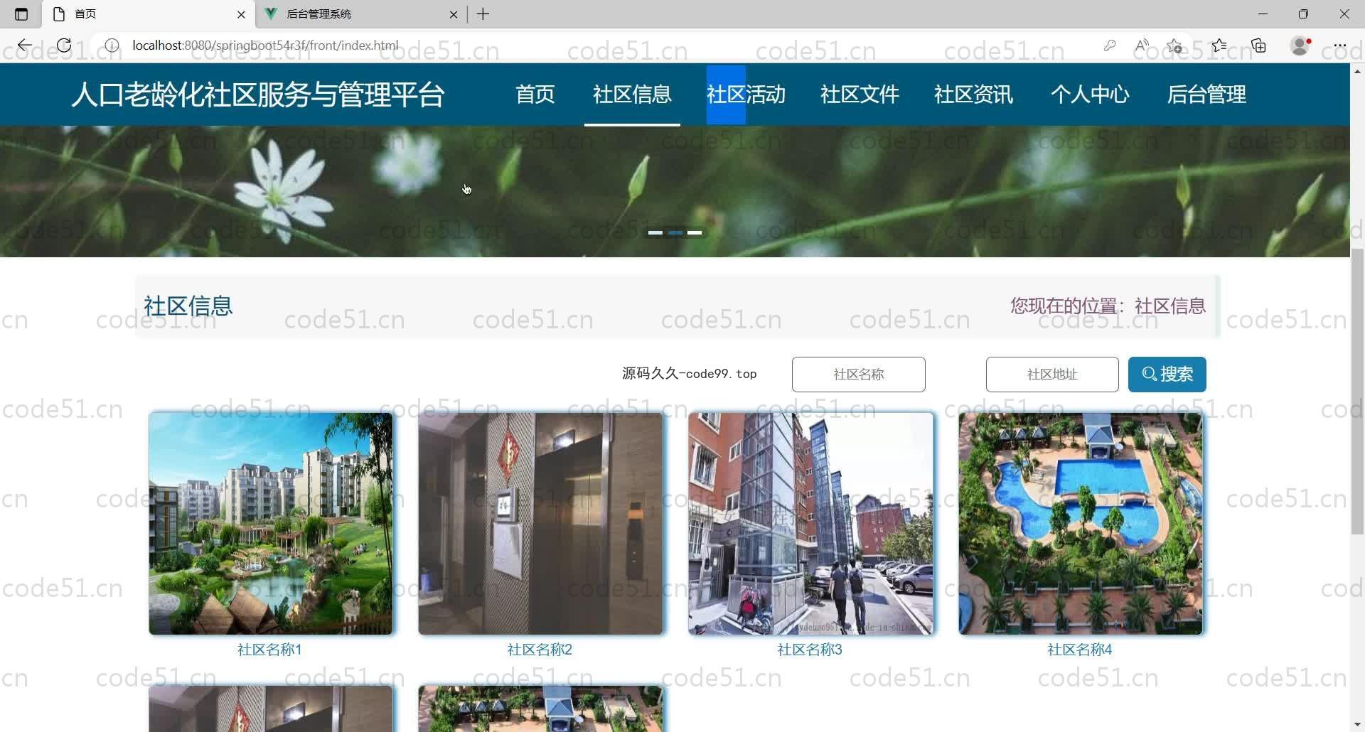Click page scrollbar up arrow

[x=1357, y=71]
